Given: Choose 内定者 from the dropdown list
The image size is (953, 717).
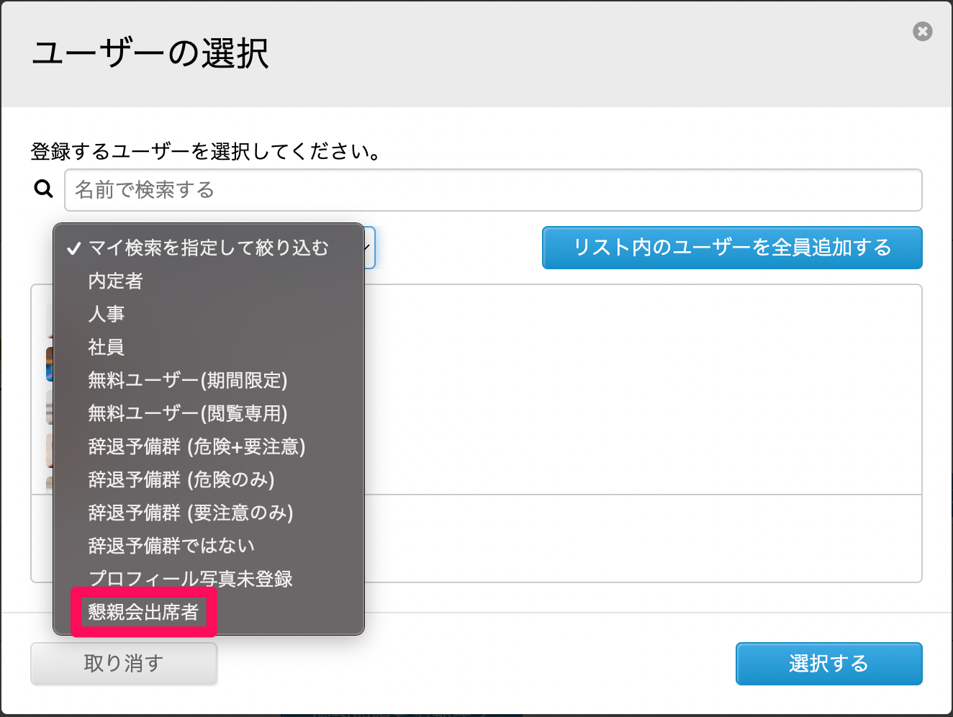Looking at the screenshot, I should point(209,281).
